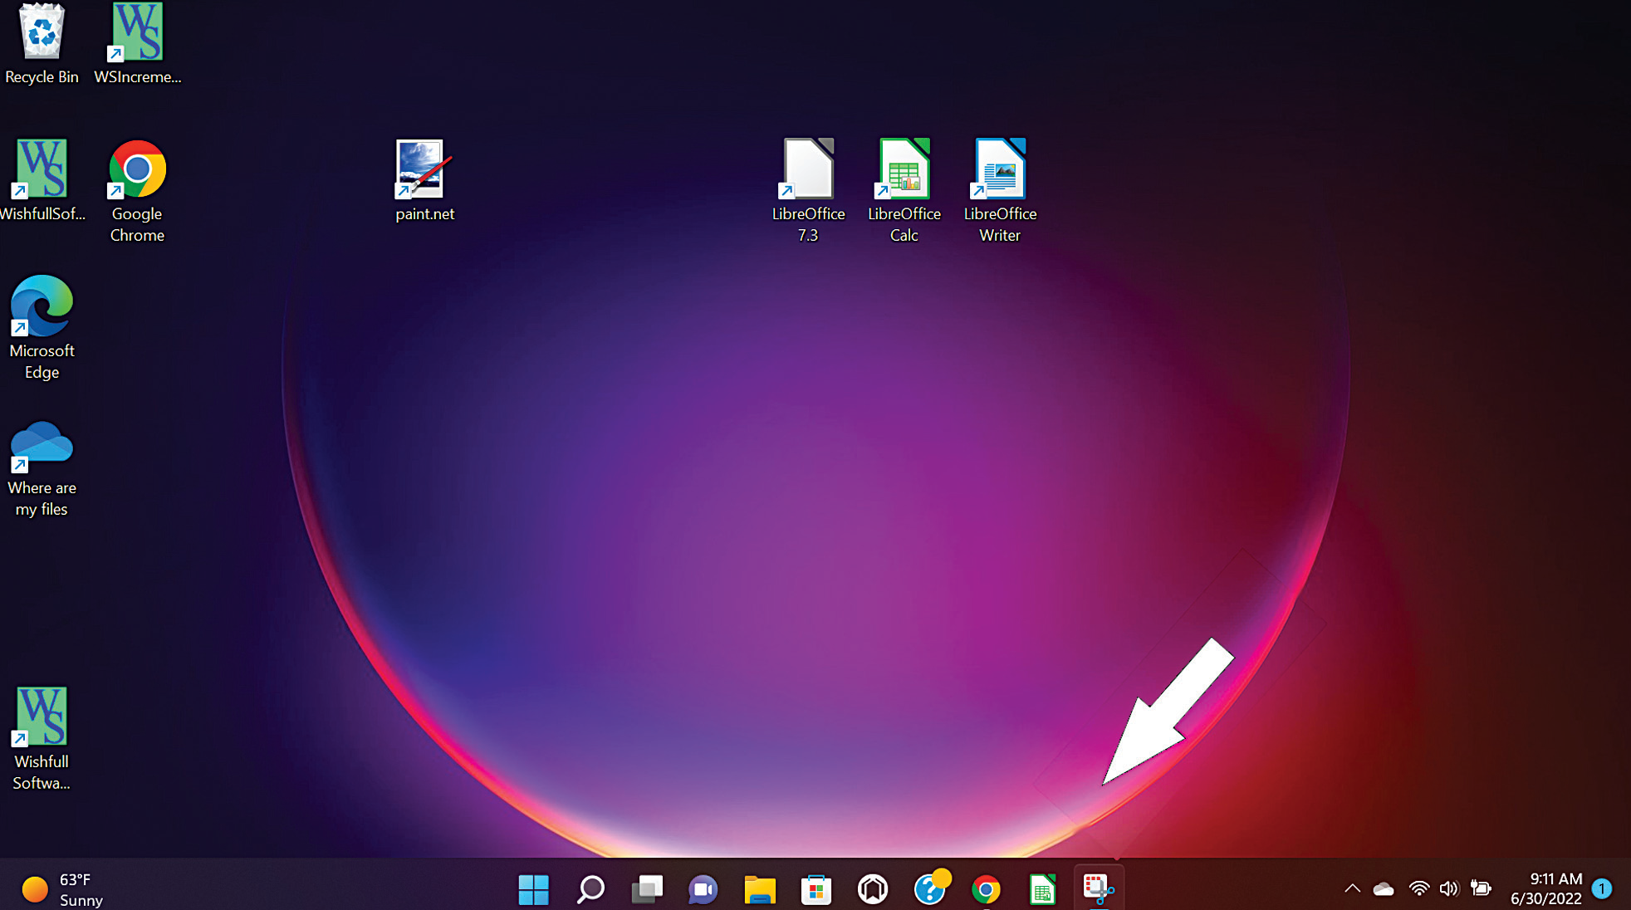Open Wi-Fi network settings in tray
The height and width of the screenshot is (910, 1631).
click(1419, 889)
